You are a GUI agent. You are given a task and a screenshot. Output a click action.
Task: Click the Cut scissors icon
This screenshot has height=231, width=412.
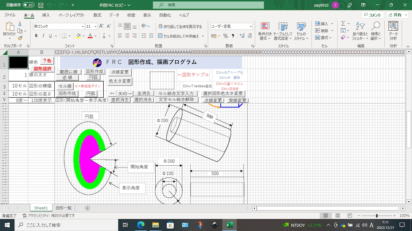pyautogui.click(x=20, y=24)
